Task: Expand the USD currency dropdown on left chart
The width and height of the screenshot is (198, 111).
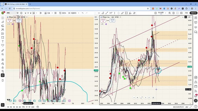Action: 96,17
